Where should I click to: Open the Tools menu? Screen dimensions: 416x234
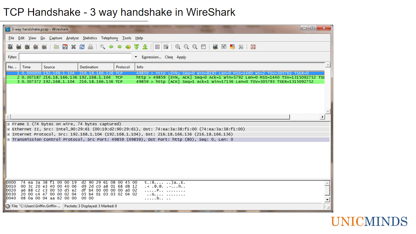point(127,38)
